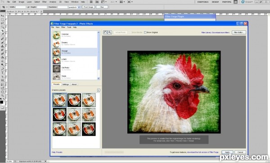Image resolution: width=270 pixels, height=163 pixels.
Task: Open the Arrange Documents dropdown
Action: pos(122,2)
